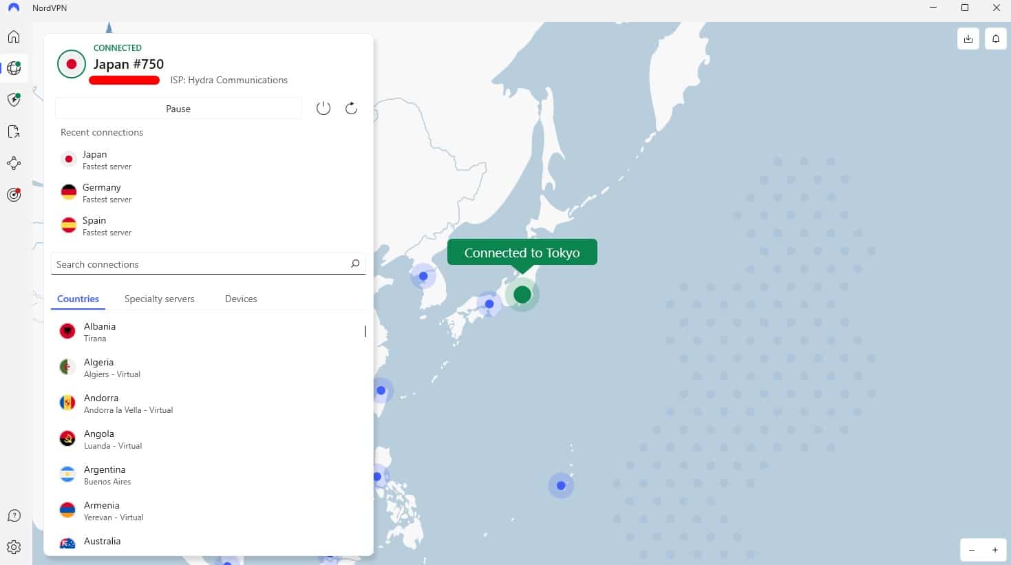Open Dark Web Monitor target icon
This screenshot has height=565, width=1011.
point(14,195)
